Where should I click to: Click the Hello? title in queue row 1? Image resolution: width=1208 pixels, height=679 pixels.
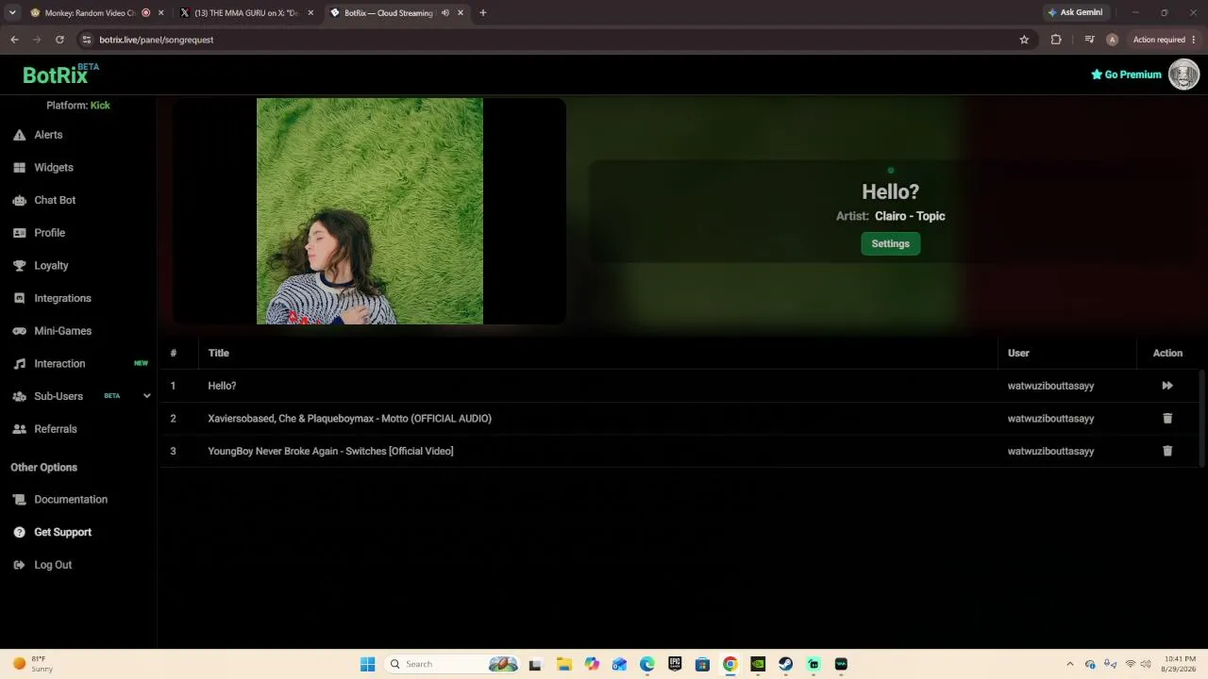pyautogui.click(x=222, y=386)
